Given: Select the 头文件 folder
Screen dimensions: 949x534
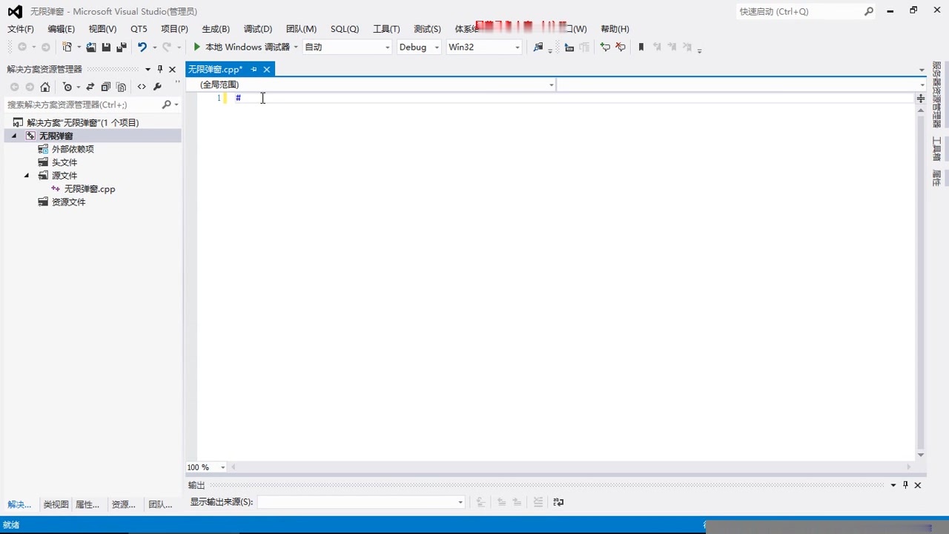Looking at the screenshot, I should [64, 162].
